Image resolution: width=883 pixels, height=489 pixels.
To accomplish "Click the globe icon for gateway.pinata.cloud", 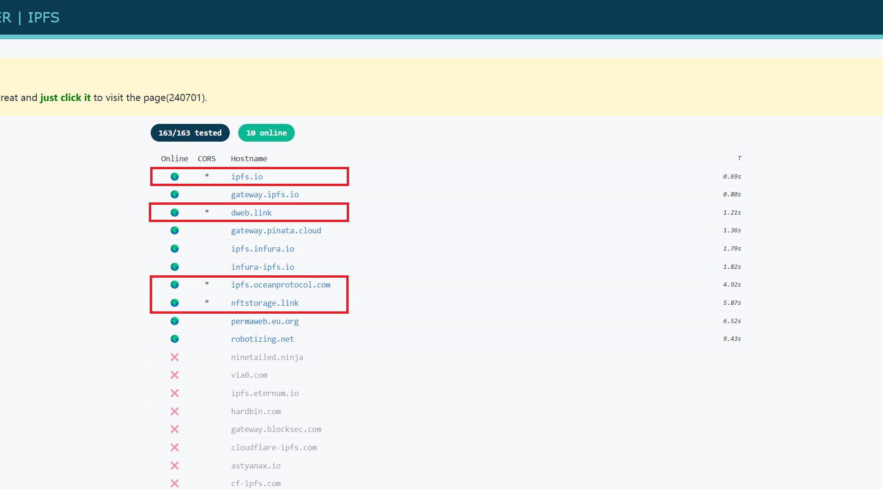I will pyautogui.click(x=175, y=230).
